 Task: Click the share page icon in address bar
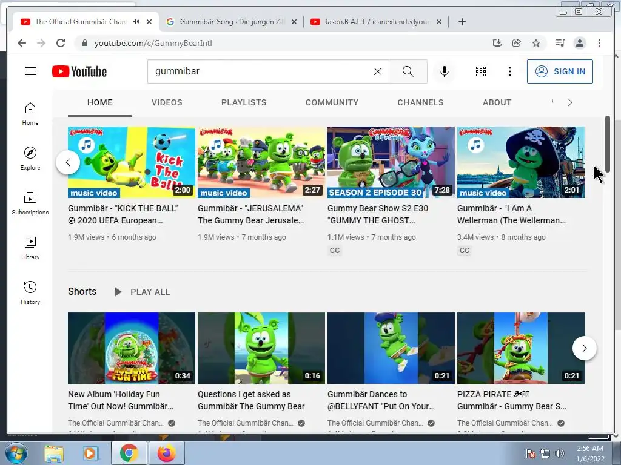517,43
